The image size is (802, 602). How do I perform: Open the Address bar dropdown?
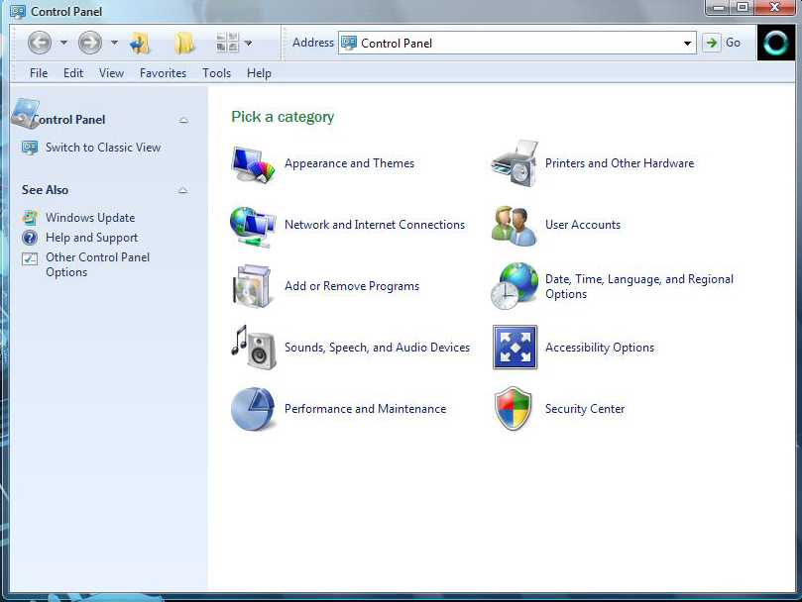[x=687, y=43]
